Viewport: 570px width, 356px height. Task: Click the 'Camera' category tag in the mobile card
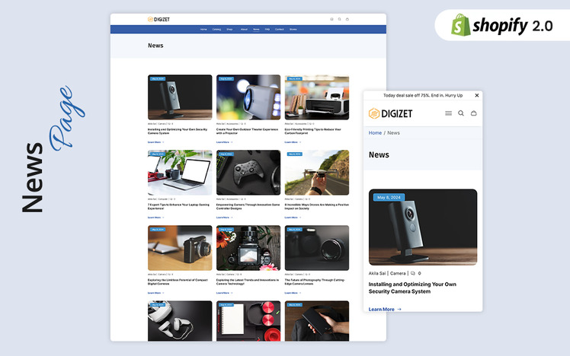pos(398,273)
